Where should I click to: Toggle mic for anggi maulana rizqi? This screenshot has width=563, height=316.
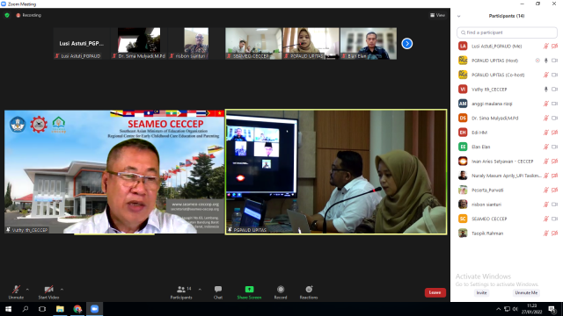tap(546, 104)
